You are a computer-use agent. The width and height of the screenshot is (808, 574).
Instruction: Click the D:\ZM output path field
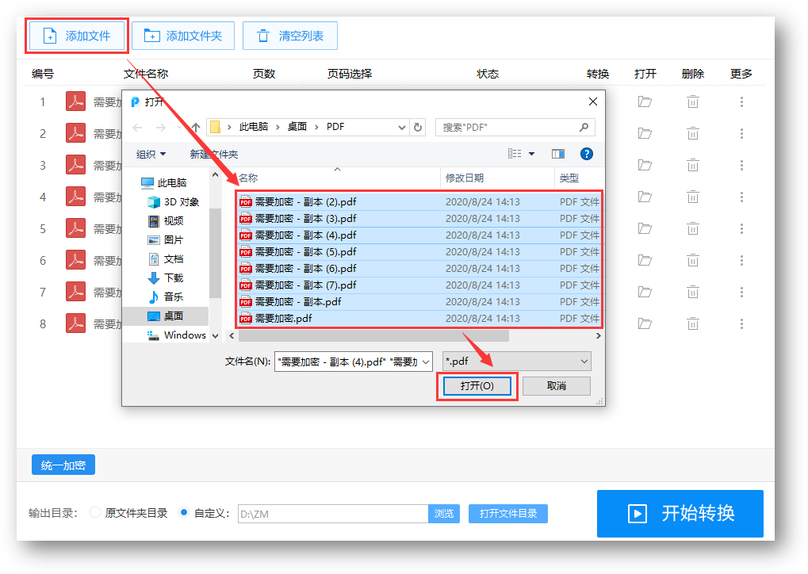[333, 513]
